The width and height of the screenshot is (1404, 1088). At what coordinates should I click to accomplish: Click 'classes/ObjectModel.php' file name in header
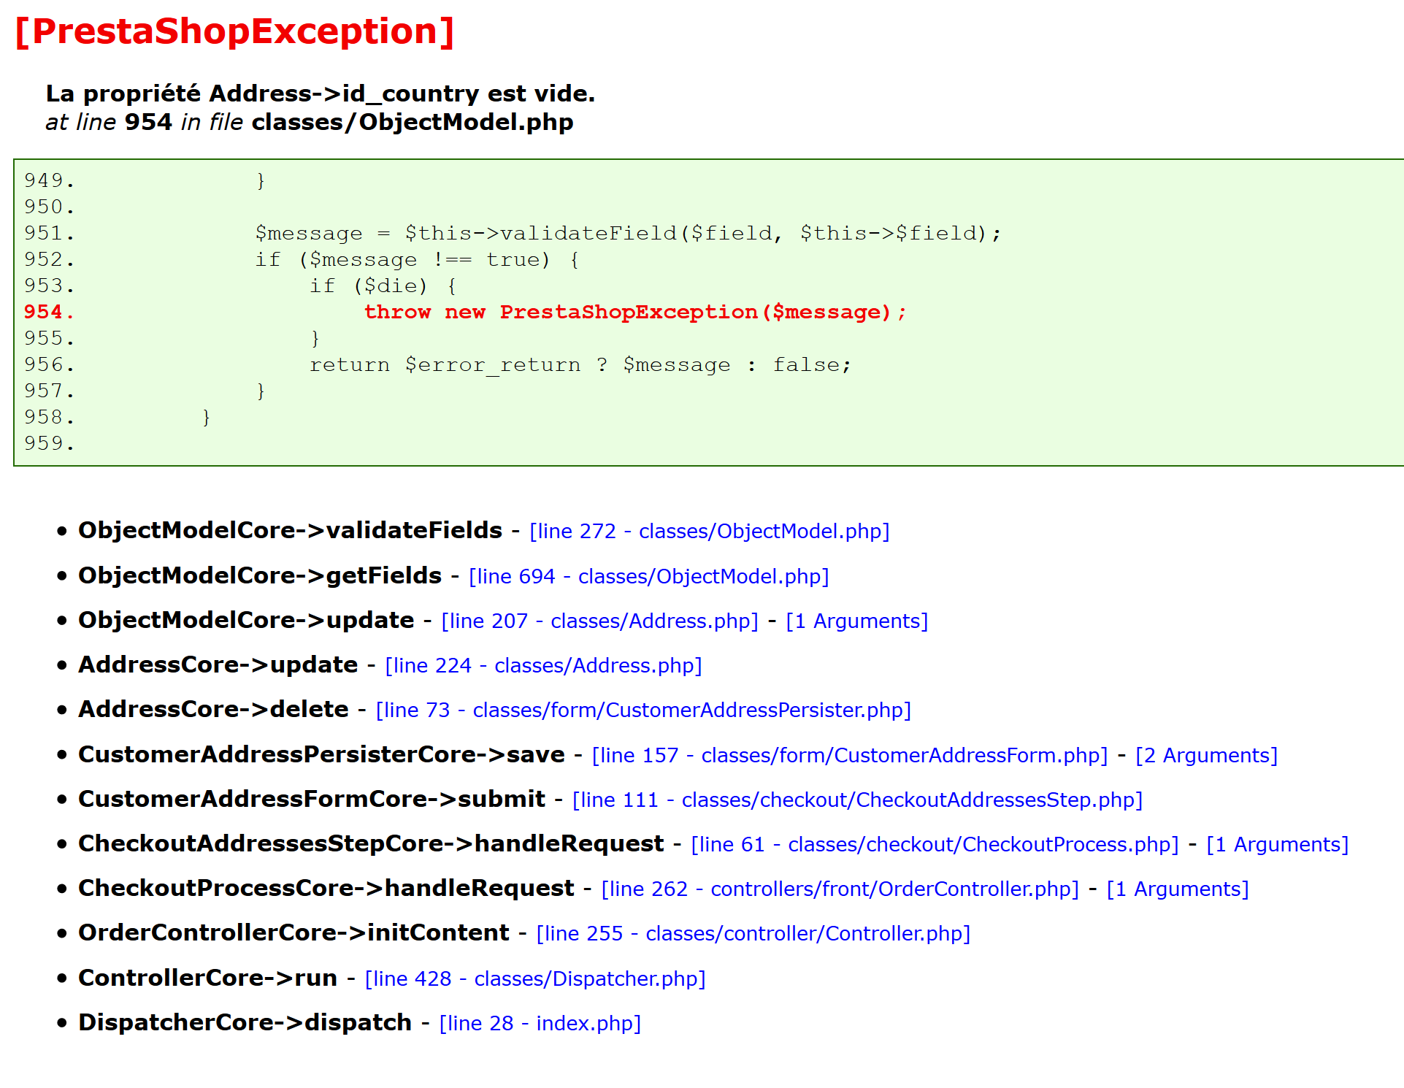(x=413, y=122)
